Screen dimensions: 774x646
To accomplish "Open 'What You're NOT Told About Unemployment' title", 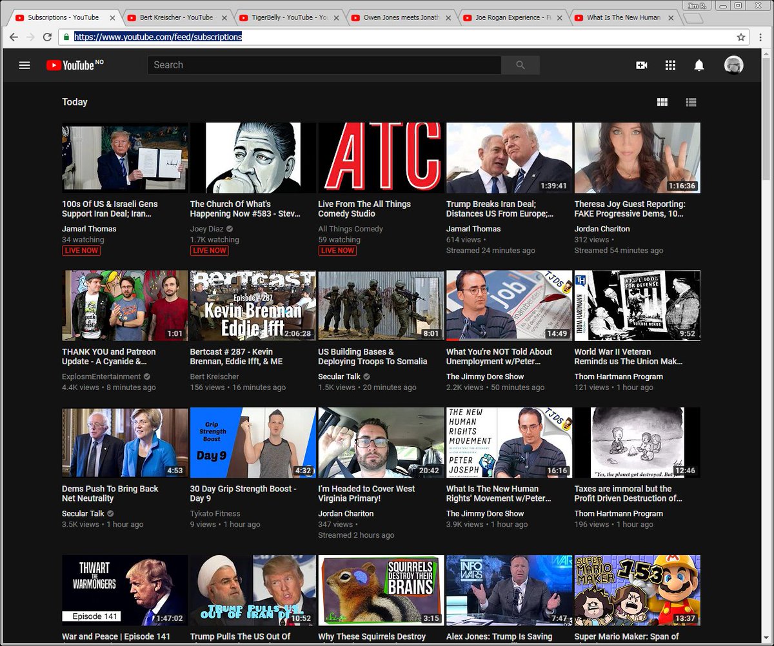I will pyautogui.click(x=499, y=357).
